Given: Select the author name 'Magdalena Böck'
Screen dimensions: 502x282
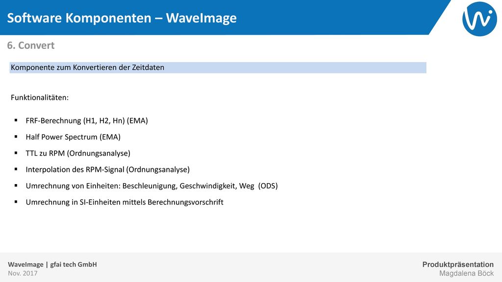Looking at the screenshot, I should coord(466,273).
